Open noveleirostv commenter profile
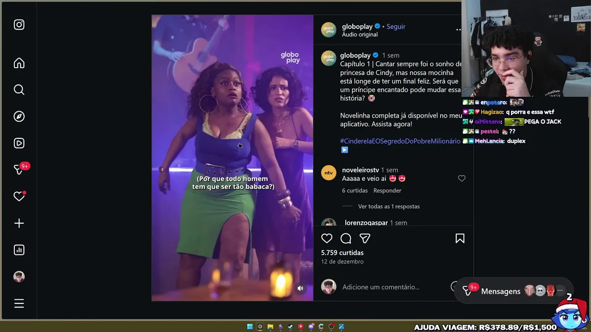591x332 pixels. coord(360,170)
